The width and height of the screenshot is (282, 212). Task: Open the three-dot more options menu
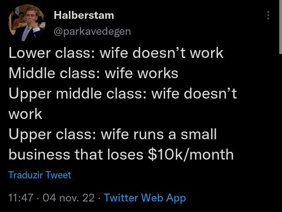[268, 16]
